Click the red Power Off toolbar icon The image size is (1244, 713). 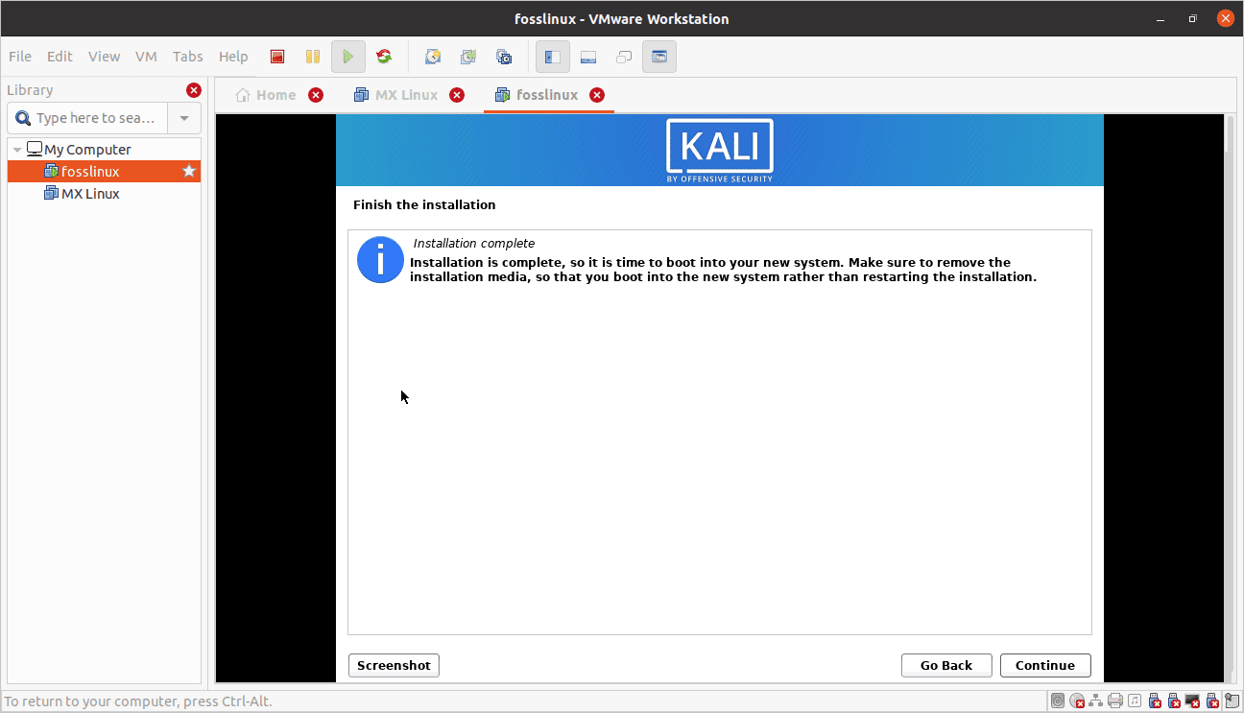(x=276, y=57)
